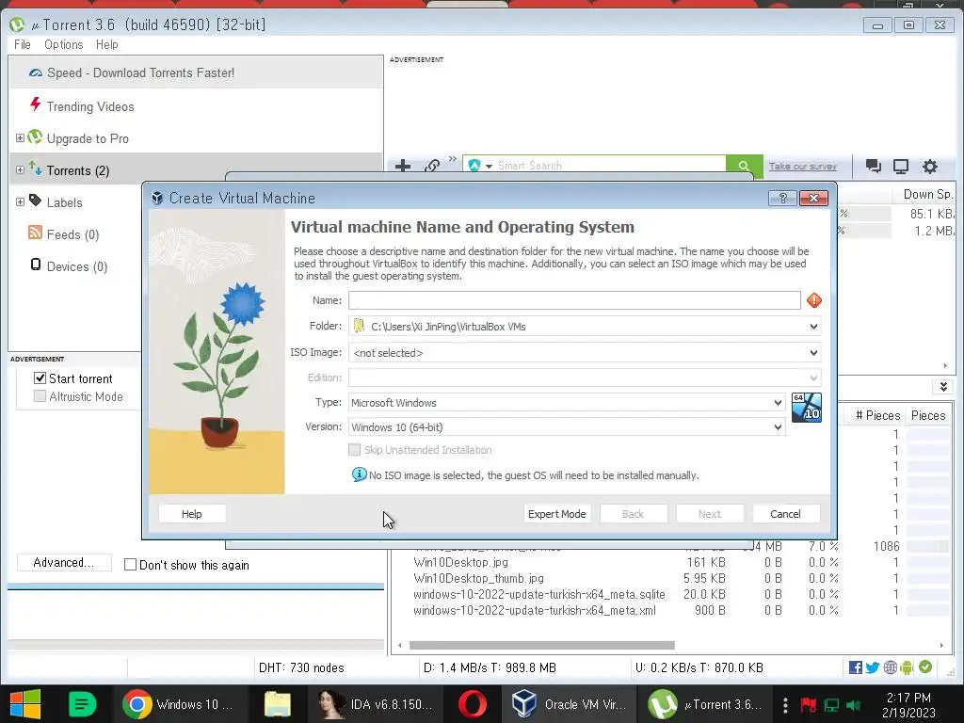Viewport: 964px width, 723px height.
Task: Click the horizontal scrollbar in files list
Action: click(x=541, y=645)
